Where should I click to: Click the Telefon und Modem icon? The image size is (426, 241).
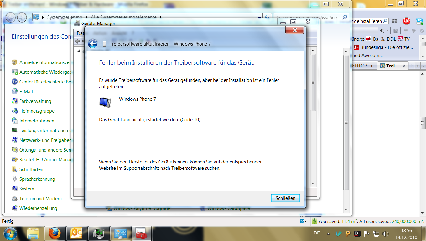click(x=14, y=198)
